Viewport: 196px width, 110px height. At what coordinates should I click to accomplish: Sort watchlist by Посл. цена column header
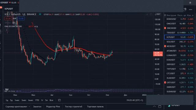point(182,15)
